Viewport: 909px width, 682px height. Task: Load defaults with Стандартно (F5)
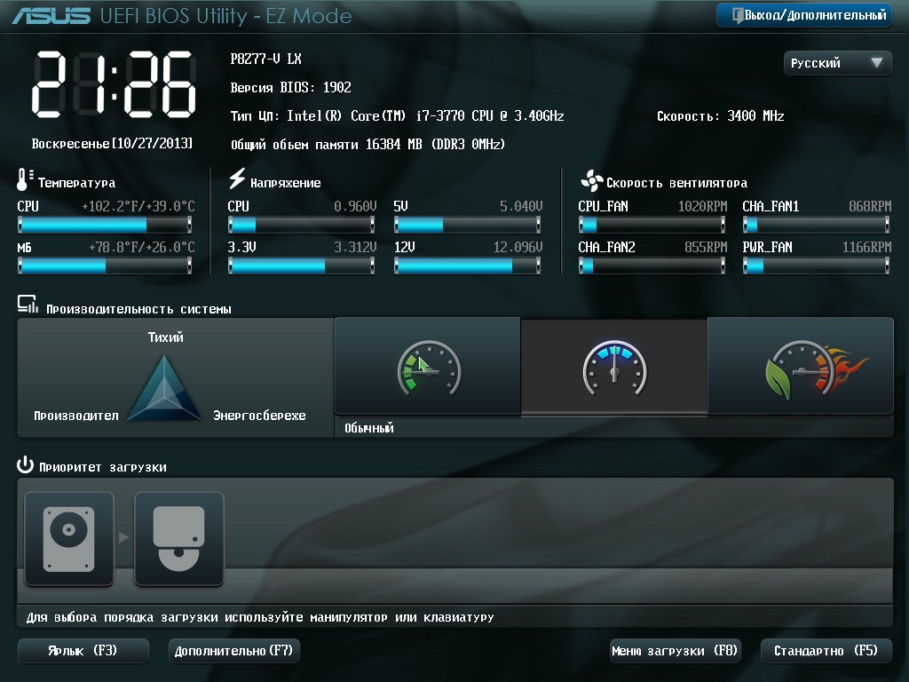click(826, 651)
